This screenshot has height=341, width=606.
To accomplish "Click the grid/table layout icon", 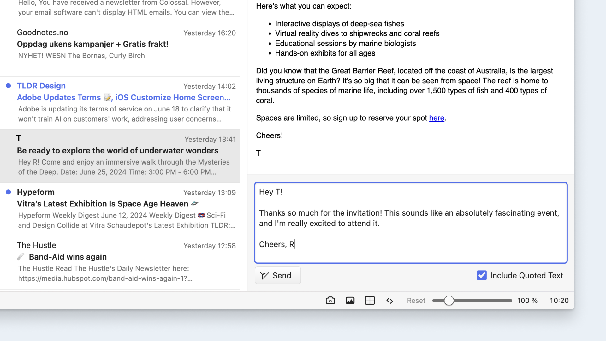I will click(370, 300).
